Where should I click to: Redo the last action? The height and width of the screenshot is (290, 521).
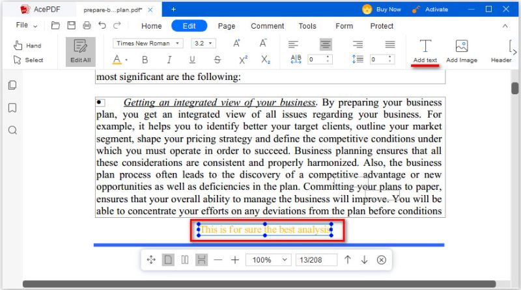pyautogui.click(x=117, y=25)
